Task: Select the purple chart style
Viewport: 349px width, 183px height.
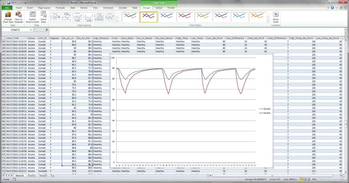Action: pyautogui.click(x=221, y=17)
